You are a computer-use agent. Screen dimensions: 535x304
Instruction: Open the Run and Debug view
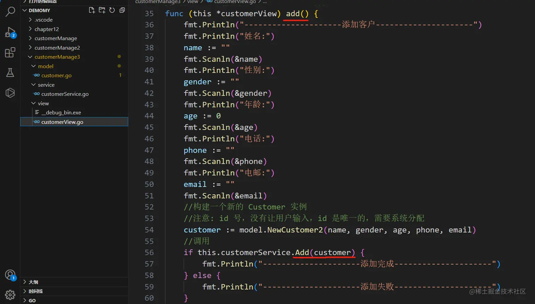pyautogui.click(x=10, y=32)
